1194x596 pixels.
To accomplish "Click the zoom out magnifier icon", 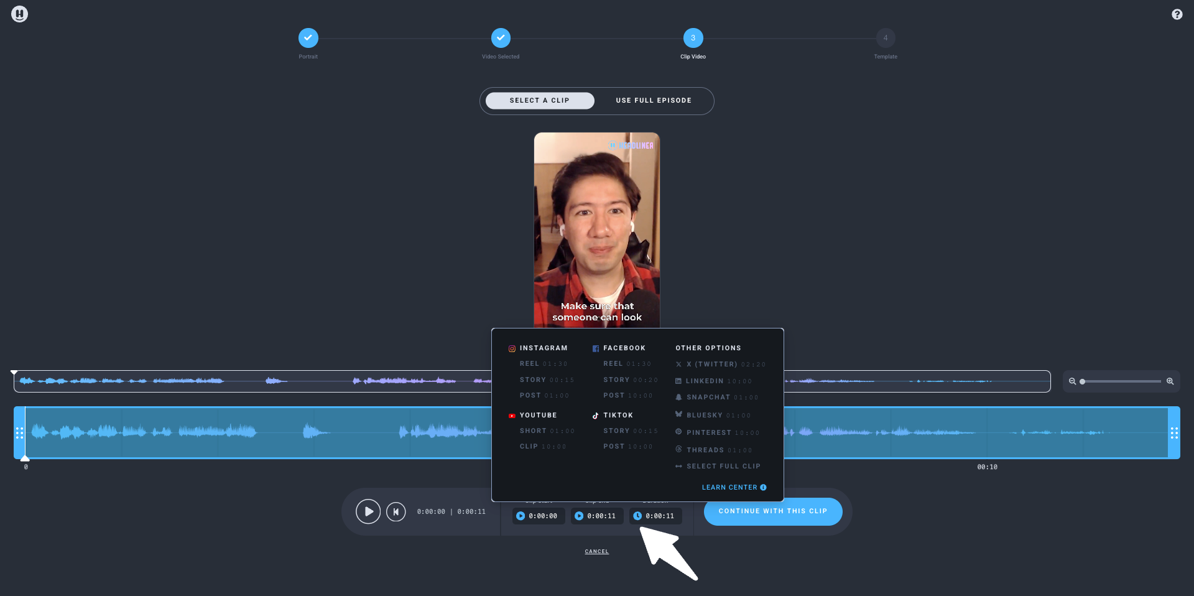I will point(1072,381).
